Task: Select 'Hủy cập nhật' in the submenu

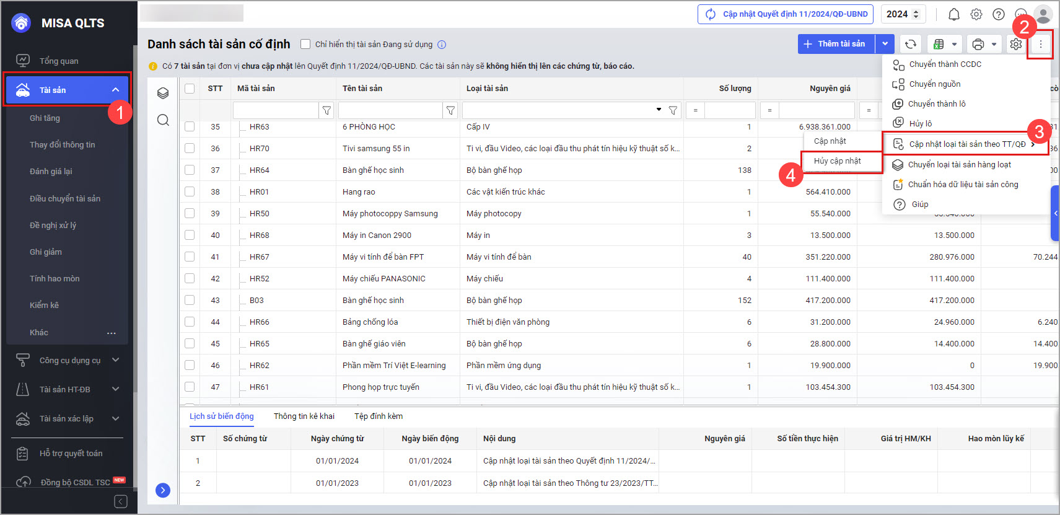Action: tap(837, 161)
